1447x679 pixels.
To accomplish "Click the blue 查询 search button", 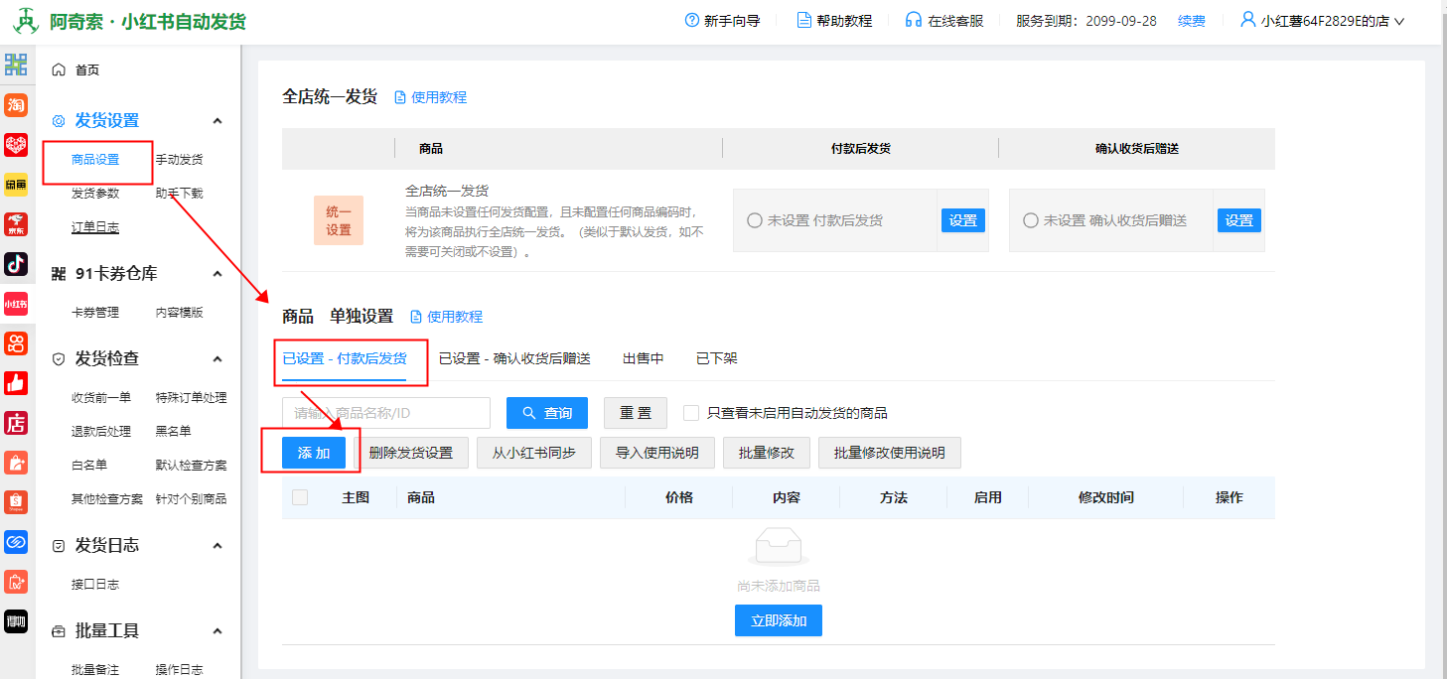I will click(x=547, y=413).
